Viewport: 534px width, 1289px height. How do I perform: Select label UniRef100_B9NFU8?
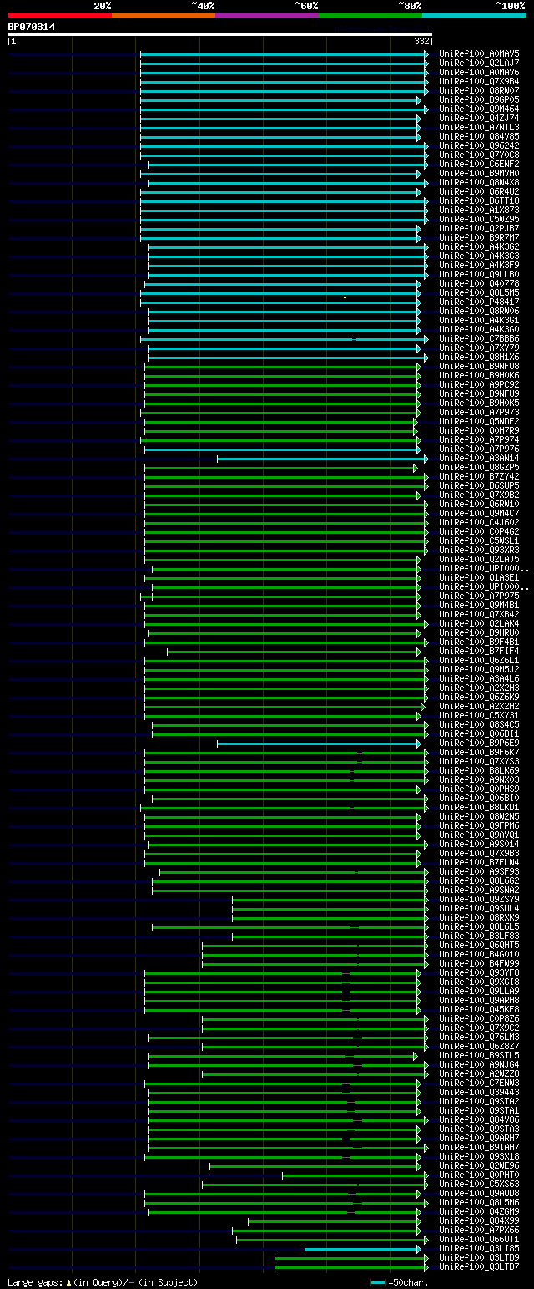[x=479, y=366]
